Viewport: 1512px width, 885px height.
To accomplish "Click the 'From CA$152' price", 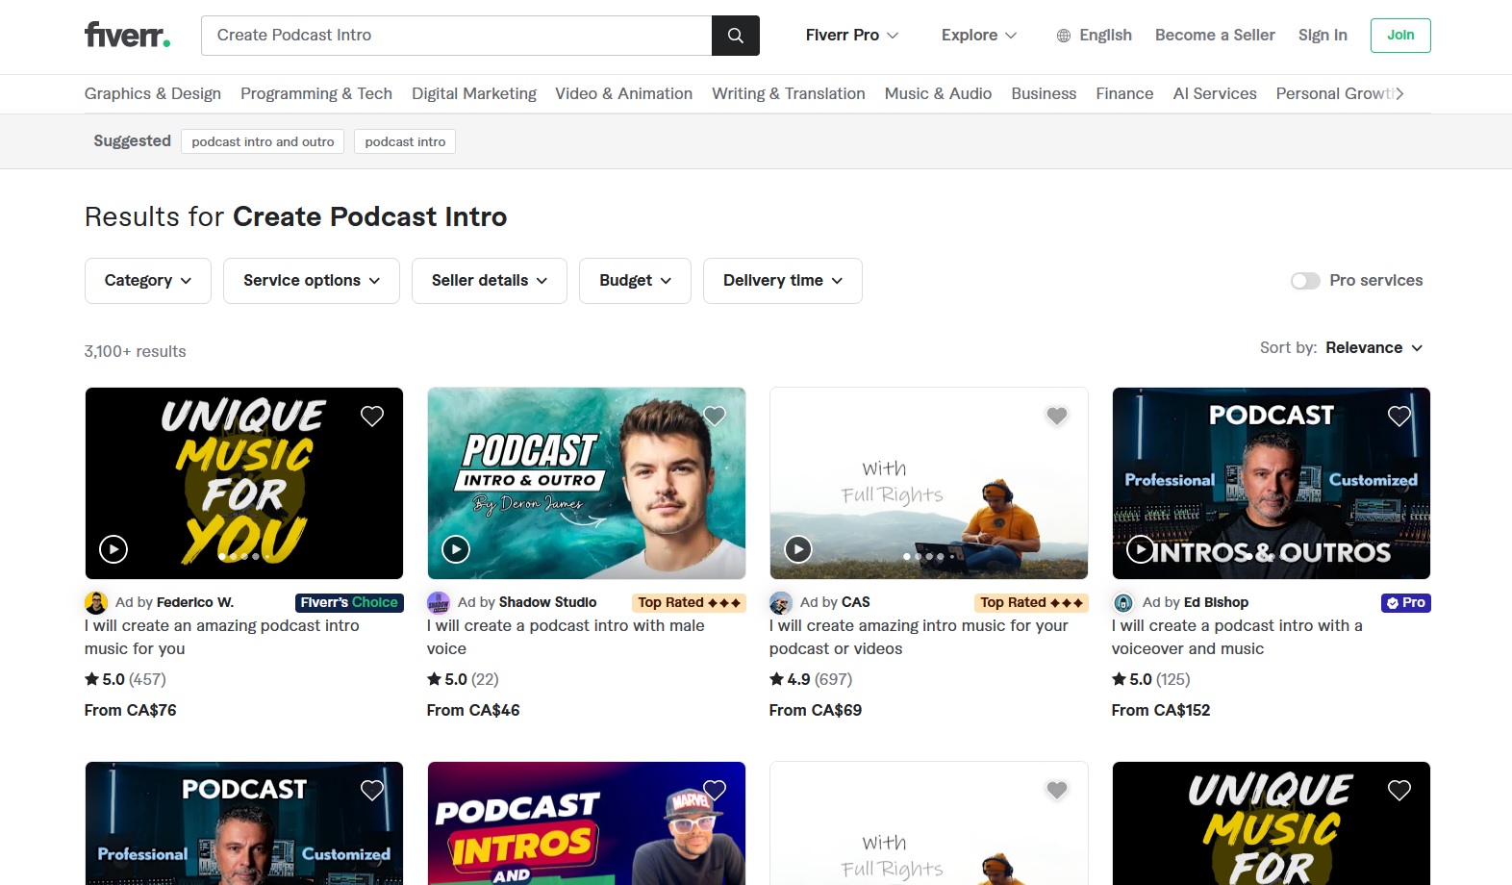I will pyautogui.click(x=1161, y=710).
